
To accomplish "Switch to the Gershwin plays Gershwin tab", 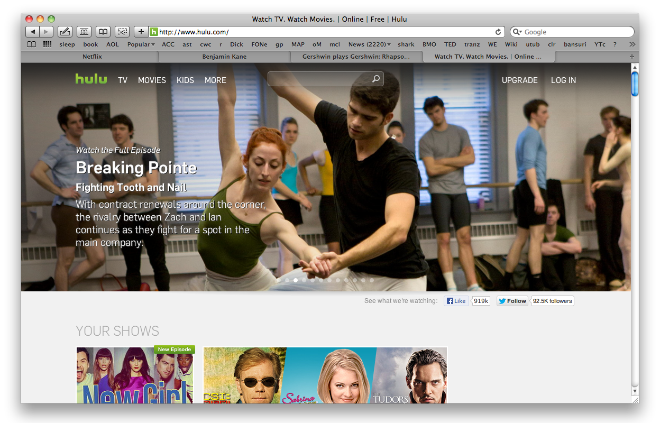I will tap(356, 57).
